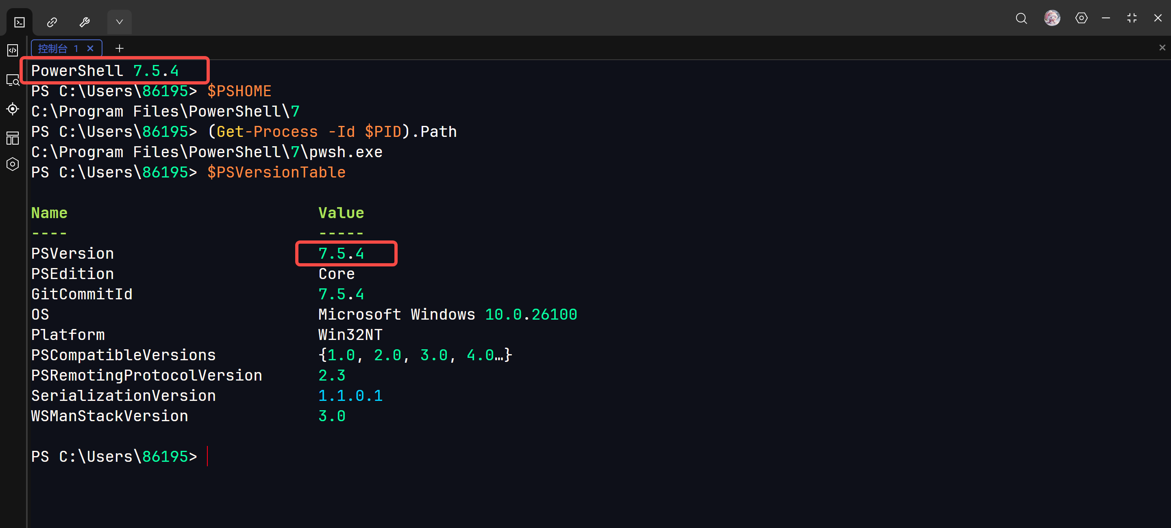Click the monitor search sidebar icon
This screenshot has height=528, width=1171.
coord(13,80)
